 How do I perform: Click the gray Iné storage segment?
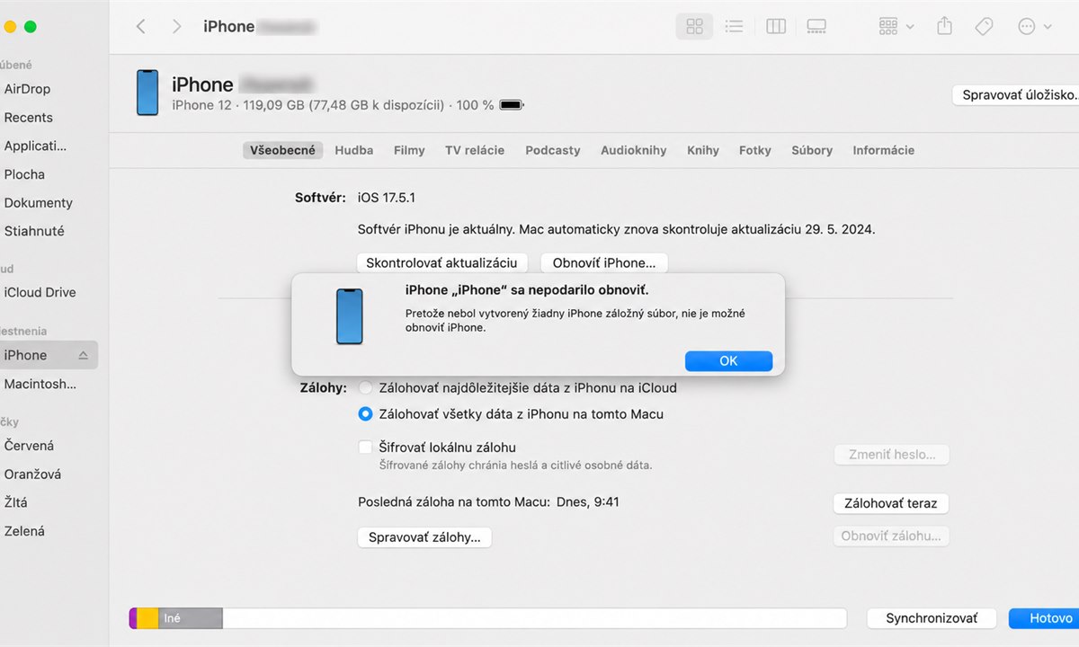[191, 618]
